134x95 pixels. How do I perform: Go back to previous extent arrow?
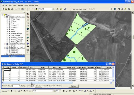click(x=28, y=32)
